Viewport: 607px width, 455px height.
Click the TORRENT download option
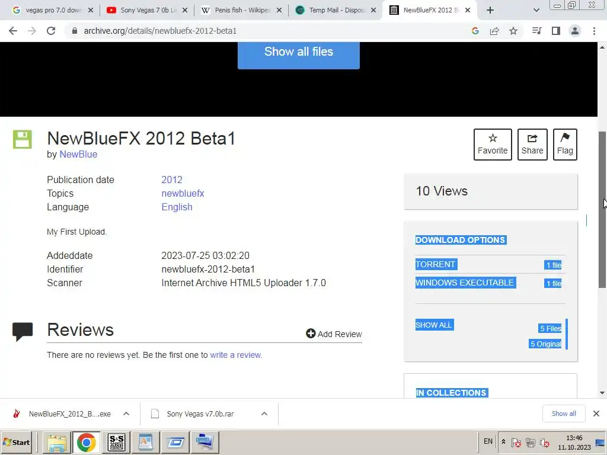(436, 264)
